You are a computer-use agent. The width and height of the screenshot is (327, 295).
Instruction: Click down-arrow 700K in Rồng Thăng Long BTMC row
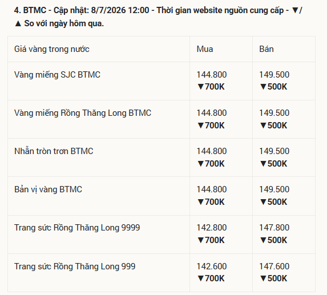[211, 126]
